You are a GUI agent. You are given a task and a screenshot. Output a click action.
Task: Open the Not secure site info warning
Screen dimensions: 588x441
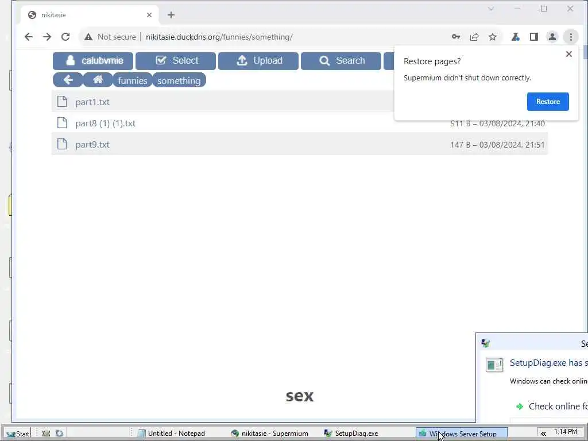pyautogui.click(x=110, y=37)
